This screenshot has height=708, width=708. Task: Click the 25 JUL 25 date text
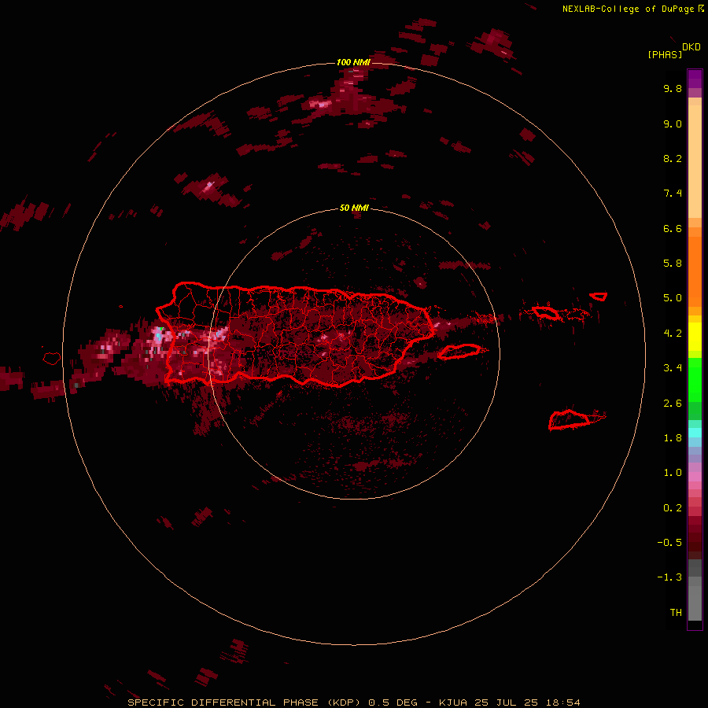(506, 702)
